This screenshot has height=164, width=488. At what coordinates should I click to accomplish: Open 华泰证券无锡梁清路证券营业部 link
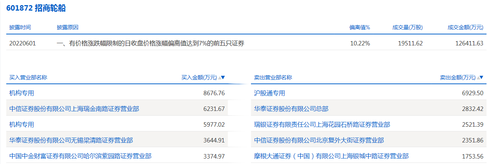pyautogui.click(x=71, y=140)
